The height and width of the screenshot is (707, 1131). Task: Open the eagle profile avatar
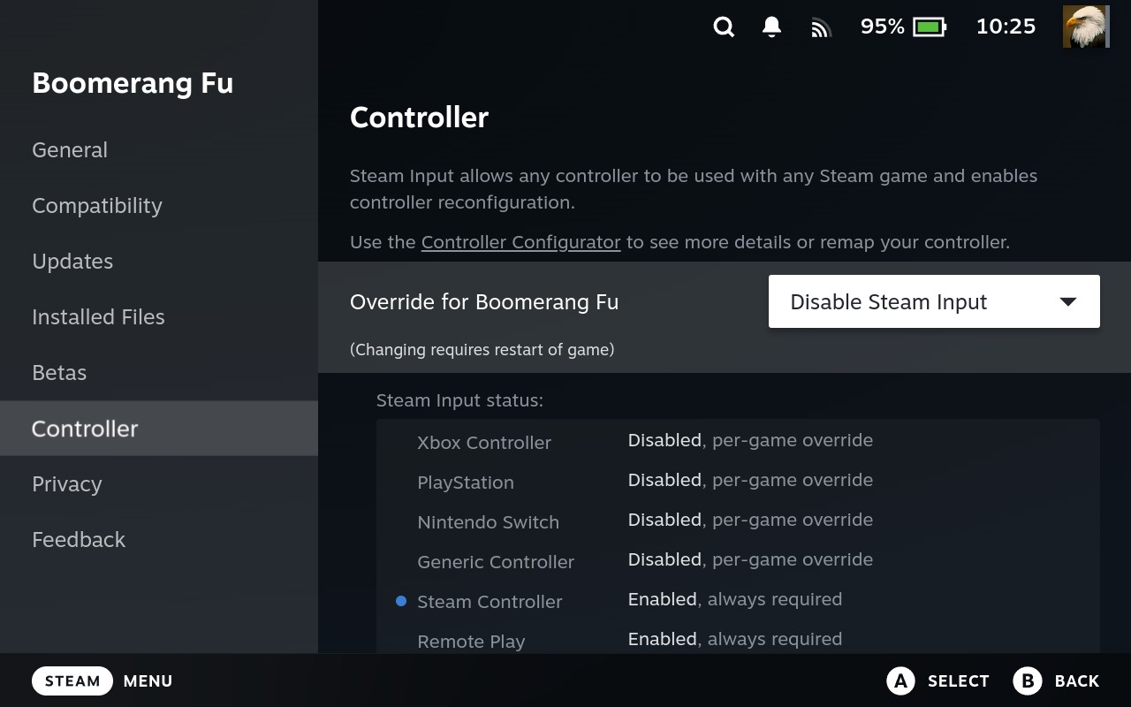point(1085,27)
